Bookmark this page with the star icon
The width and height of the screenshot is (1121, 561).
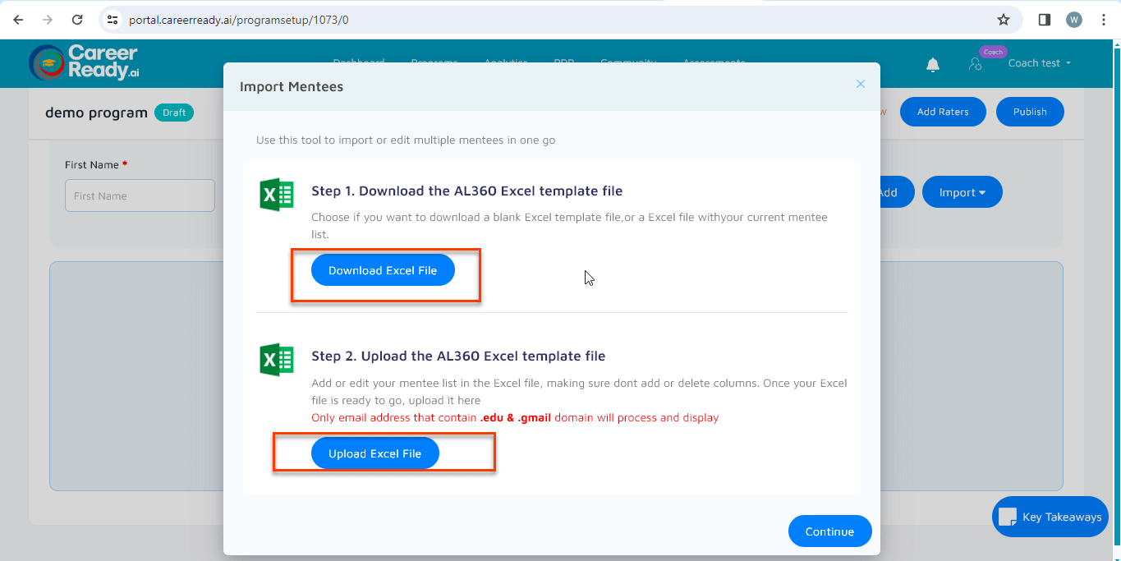(x=1003, y=20)
